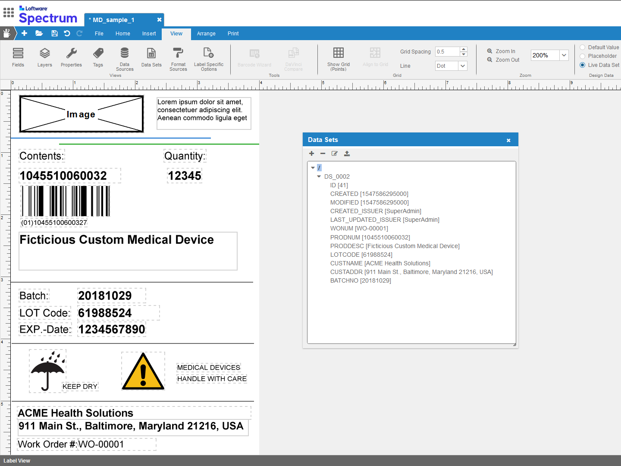
Task: Switch to the Insert ribbon tab
Action: (149, 34)
